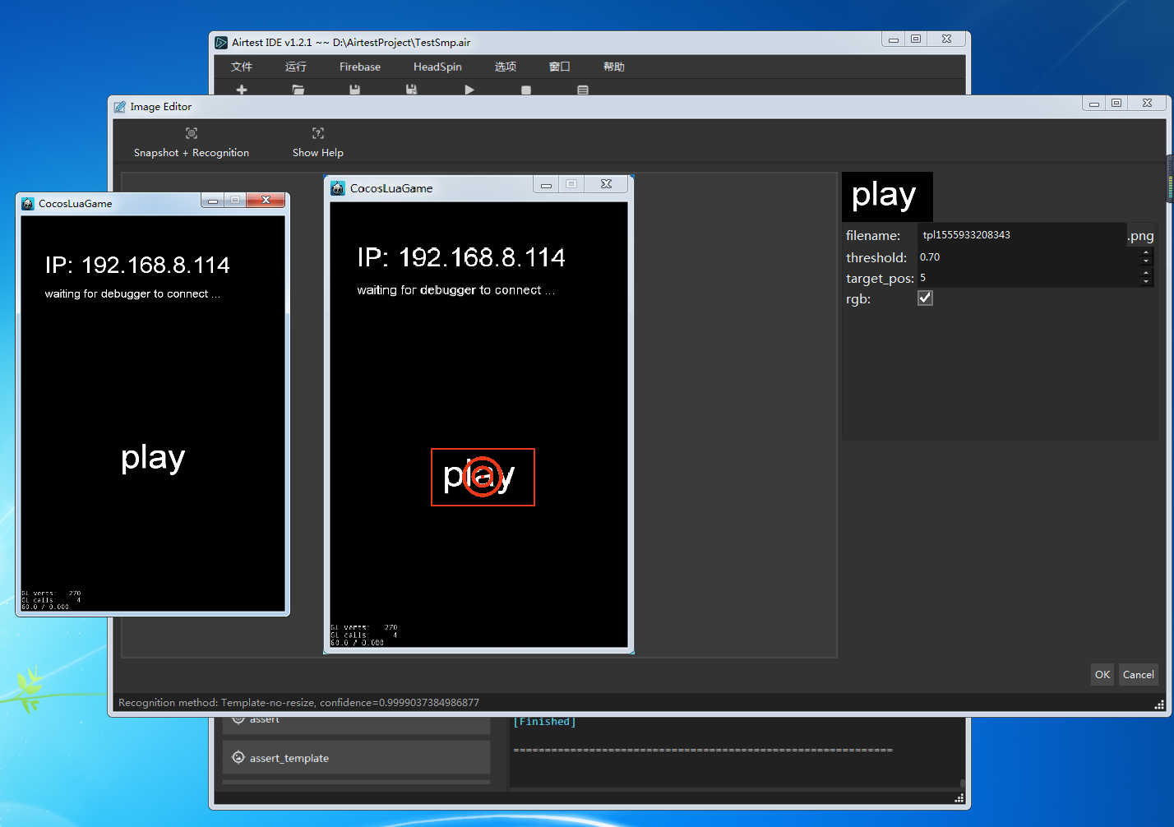Open the 帮助 menu
Image resolution: width=1174 pixels, height=827 pixels.
coord(614,67)
